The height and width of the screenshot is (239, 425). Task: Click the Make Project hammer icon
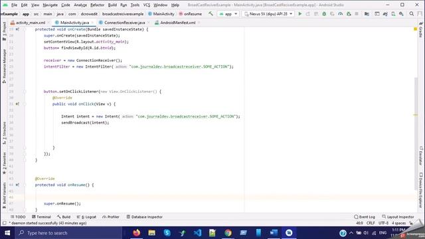click(x=211, y=13)
